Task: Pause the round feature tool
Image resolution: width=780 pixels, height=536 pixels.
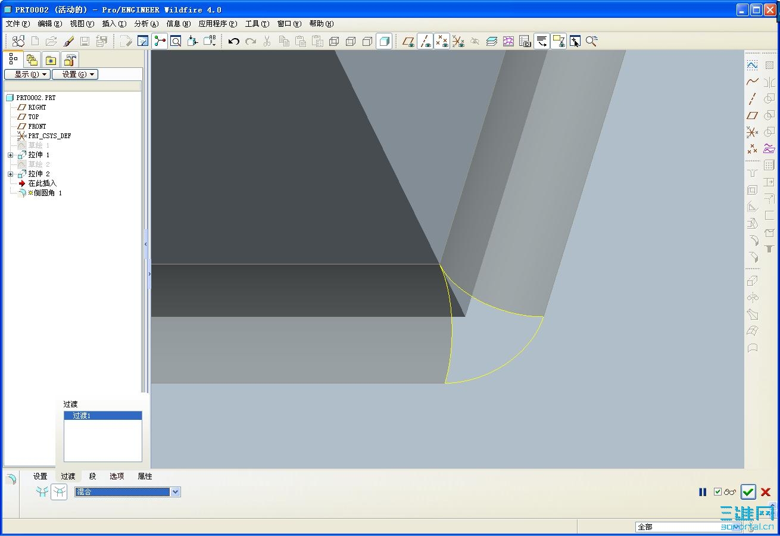Action: point(703,492)
